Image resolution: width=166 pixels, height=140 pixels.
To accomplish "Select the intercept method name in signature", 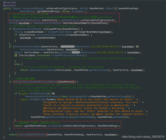I will pos(29,8).
